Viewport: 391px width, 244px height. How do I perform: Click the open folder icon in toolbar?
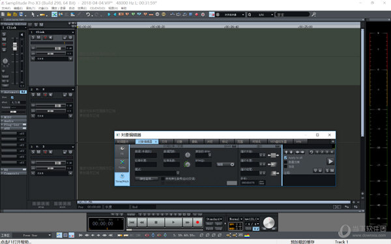point(9,14)
